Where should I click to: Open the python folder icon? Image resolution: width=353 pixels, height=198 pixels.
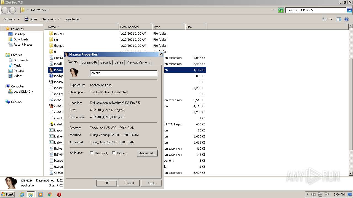click(x=51, y=34)
